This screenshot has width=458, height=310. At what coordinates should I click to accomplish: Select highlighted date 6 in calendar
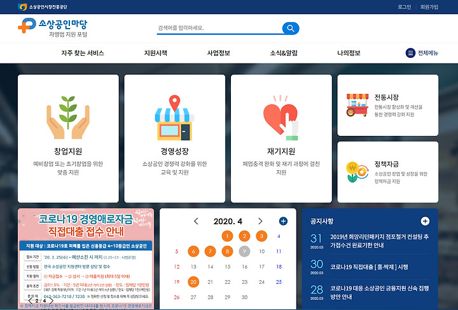(x=193, y=251)
